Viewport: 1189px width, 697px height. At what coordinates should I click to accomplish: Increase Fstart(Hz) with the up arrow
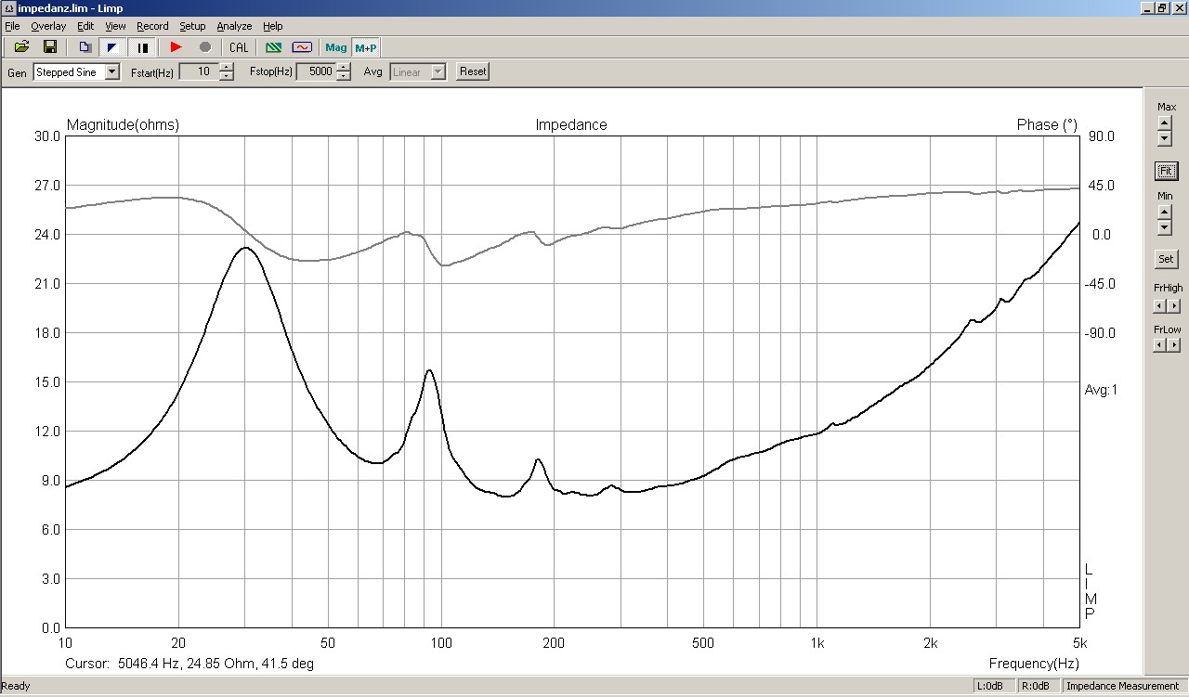[x=227, y=67]
